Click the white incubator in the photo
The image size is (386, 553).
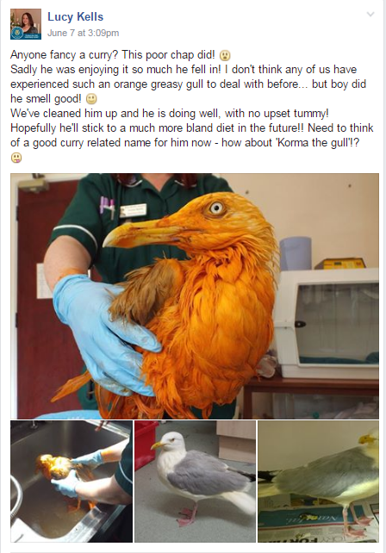coord(327,323)
